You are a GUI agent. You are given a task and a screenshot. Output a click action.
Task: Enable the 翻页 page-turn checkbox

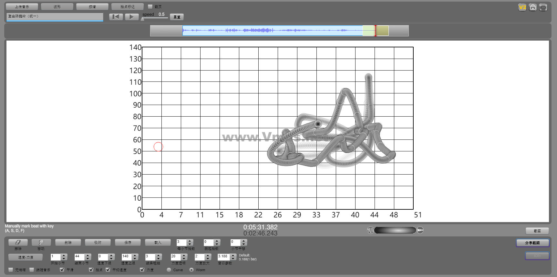pos(150,6)
